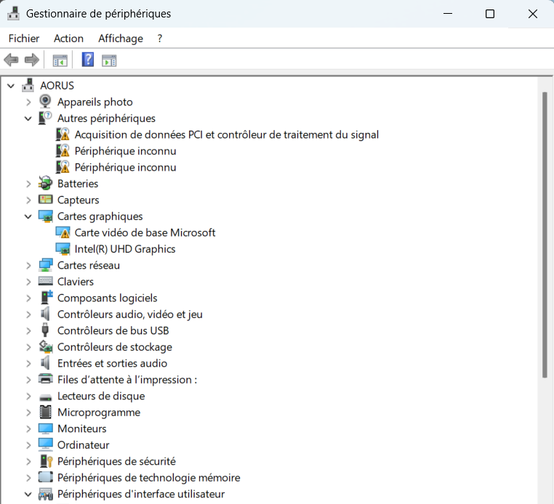Expand the Contrôleurs de bus USB node
This screenshot has width=554, height=504.
(28, 331)
